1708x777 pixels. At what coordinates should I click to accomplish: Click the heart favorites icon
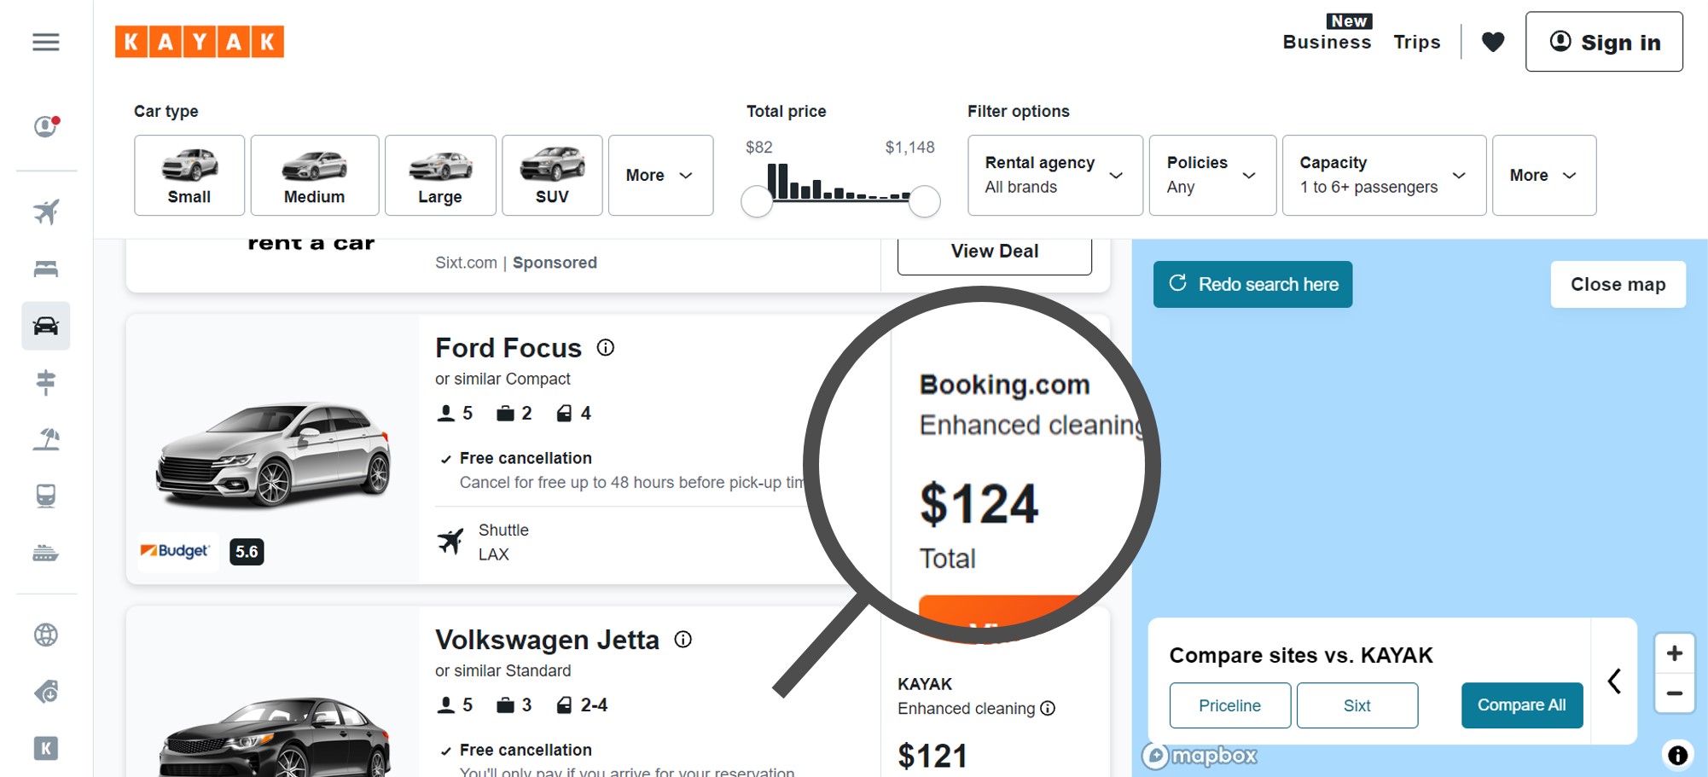1492,42
